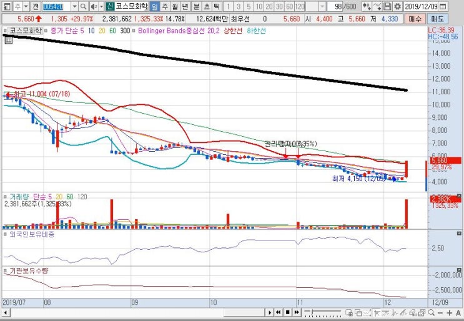Switch to the 월 monthly chart tab
The image size is (464, 321).
pos(175,6)
